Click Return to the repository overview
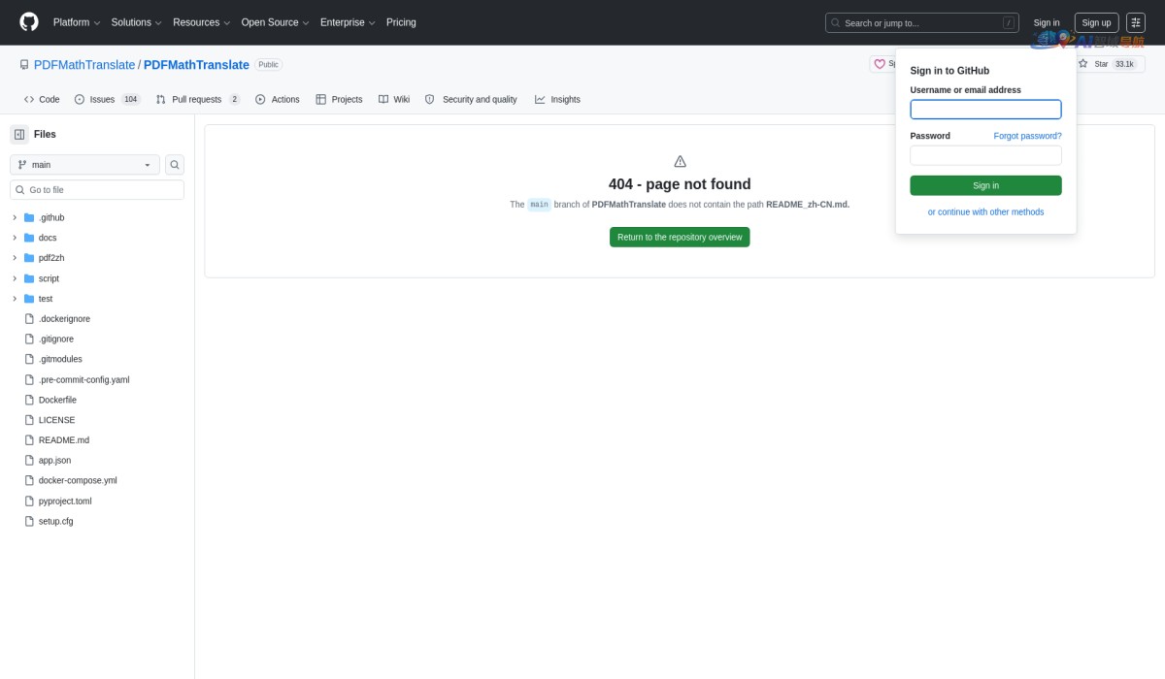1165x679 pixels. (680, 237)
